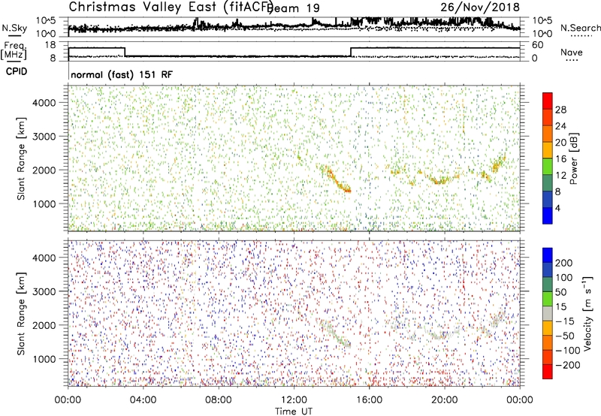Click the 'normal (fast) 151 RF' text
The width and height of the screenshot is (601, 416).
[122, 74]
